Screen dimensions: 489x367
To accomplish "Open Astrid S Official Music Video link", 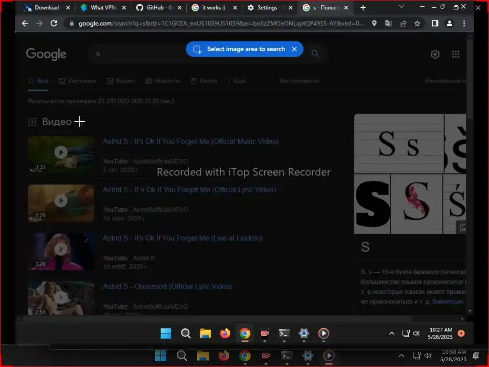I will 191,141.
